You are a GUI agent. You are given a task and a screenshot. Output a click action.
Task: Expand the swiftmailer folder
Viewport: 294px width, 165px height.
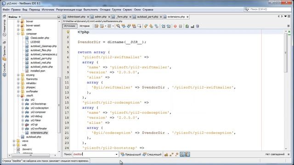click(18, 92)
